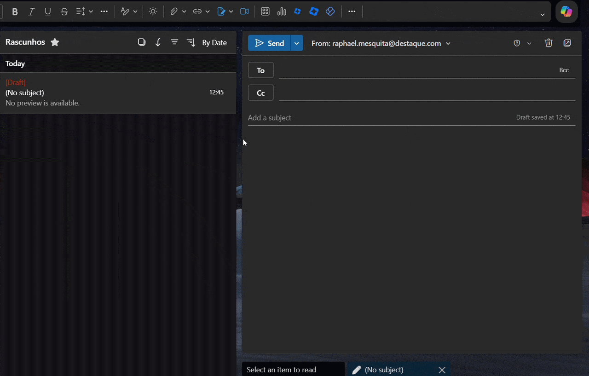The width and height of the screenshot is (589, 376).
Task: Click the dark mode sun icon
Action: (153, 12)
